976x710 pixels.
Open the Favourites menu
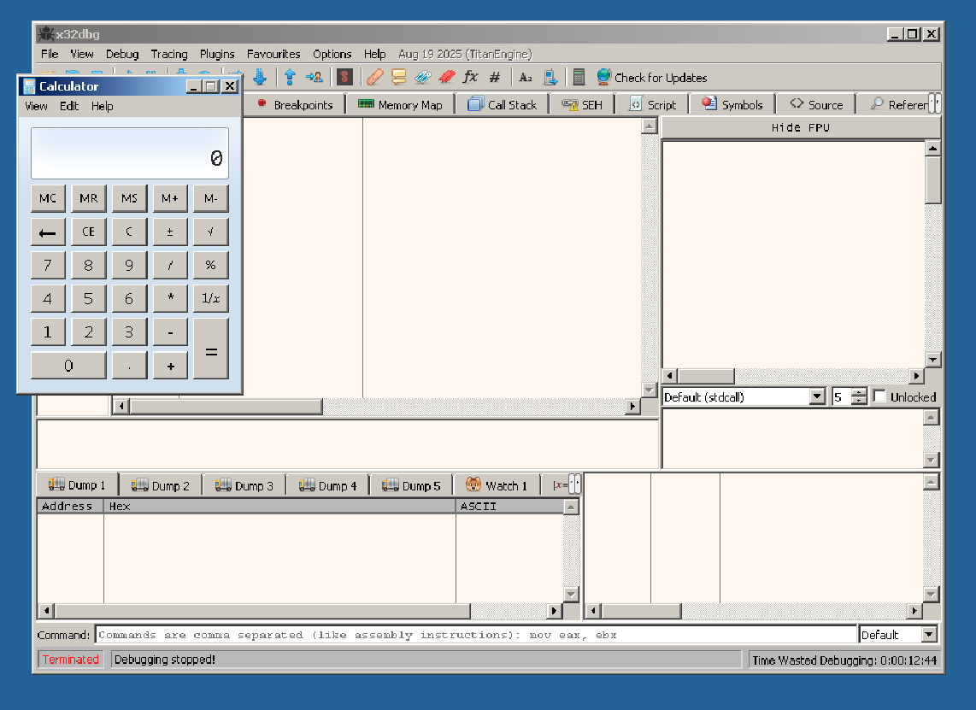tap(273, 54)
